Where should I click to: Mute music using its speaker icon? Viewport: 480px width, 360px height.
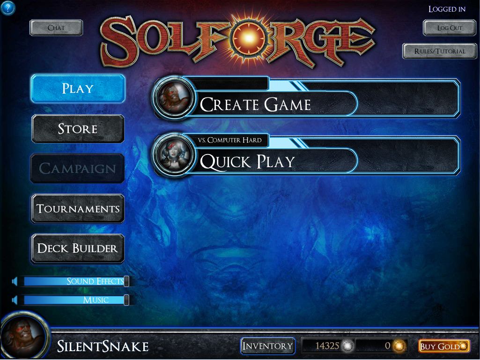tap(15, 300)
